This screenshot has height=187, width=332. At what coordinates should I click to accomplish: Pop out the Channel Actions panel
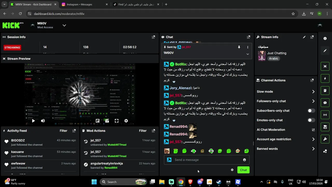(x=312, y=81)
